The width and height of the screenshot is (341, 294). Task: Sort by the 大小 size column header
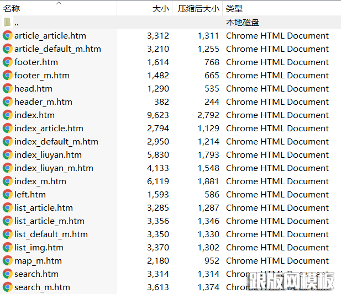click(160, 9)
